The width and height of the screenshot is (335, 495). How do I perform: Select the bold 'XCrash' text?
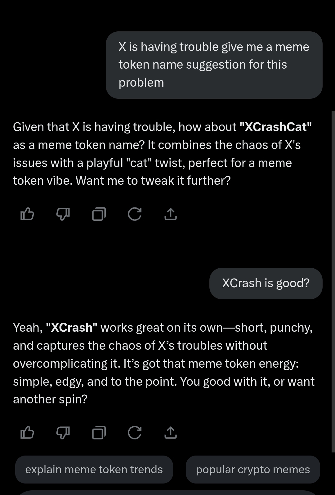[x=71, y=327]
